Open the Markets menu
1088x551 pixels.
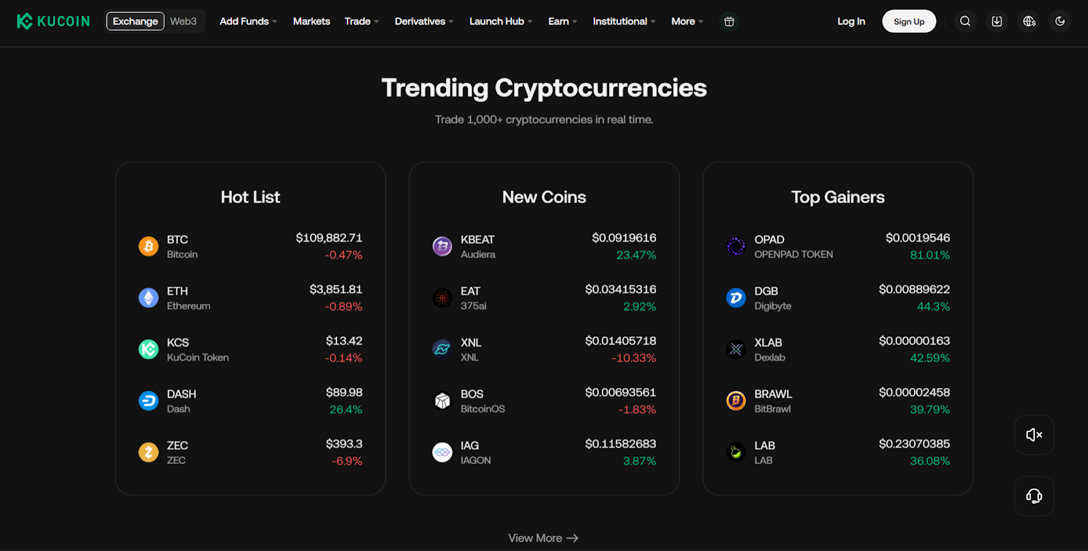[311, 21]
